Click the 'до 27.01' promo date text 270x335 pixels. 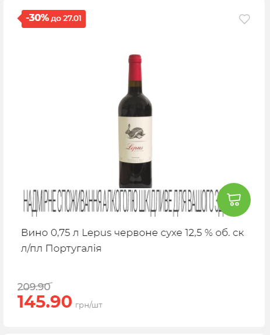pyautogui.click(x=66, y=19)
